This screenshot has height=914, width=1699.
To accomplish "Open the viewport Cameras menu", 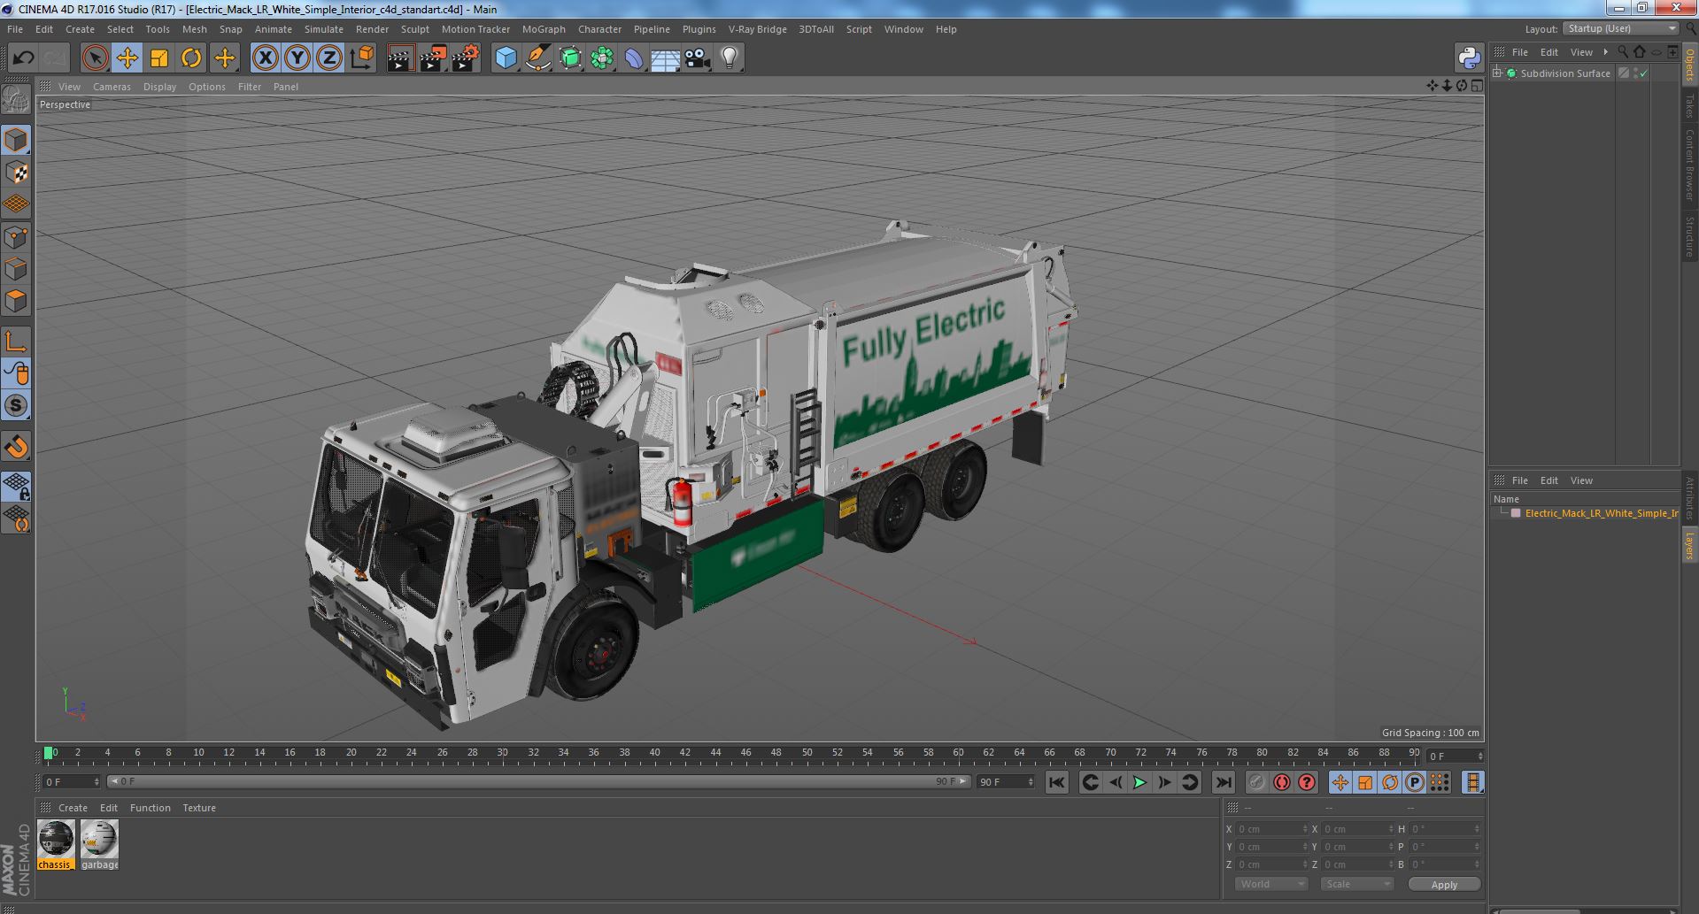I will [x=112, y=87].
